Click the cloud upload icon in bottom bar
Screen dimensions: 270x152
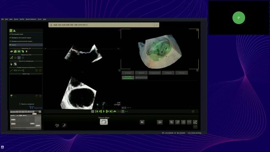(160, 122)
